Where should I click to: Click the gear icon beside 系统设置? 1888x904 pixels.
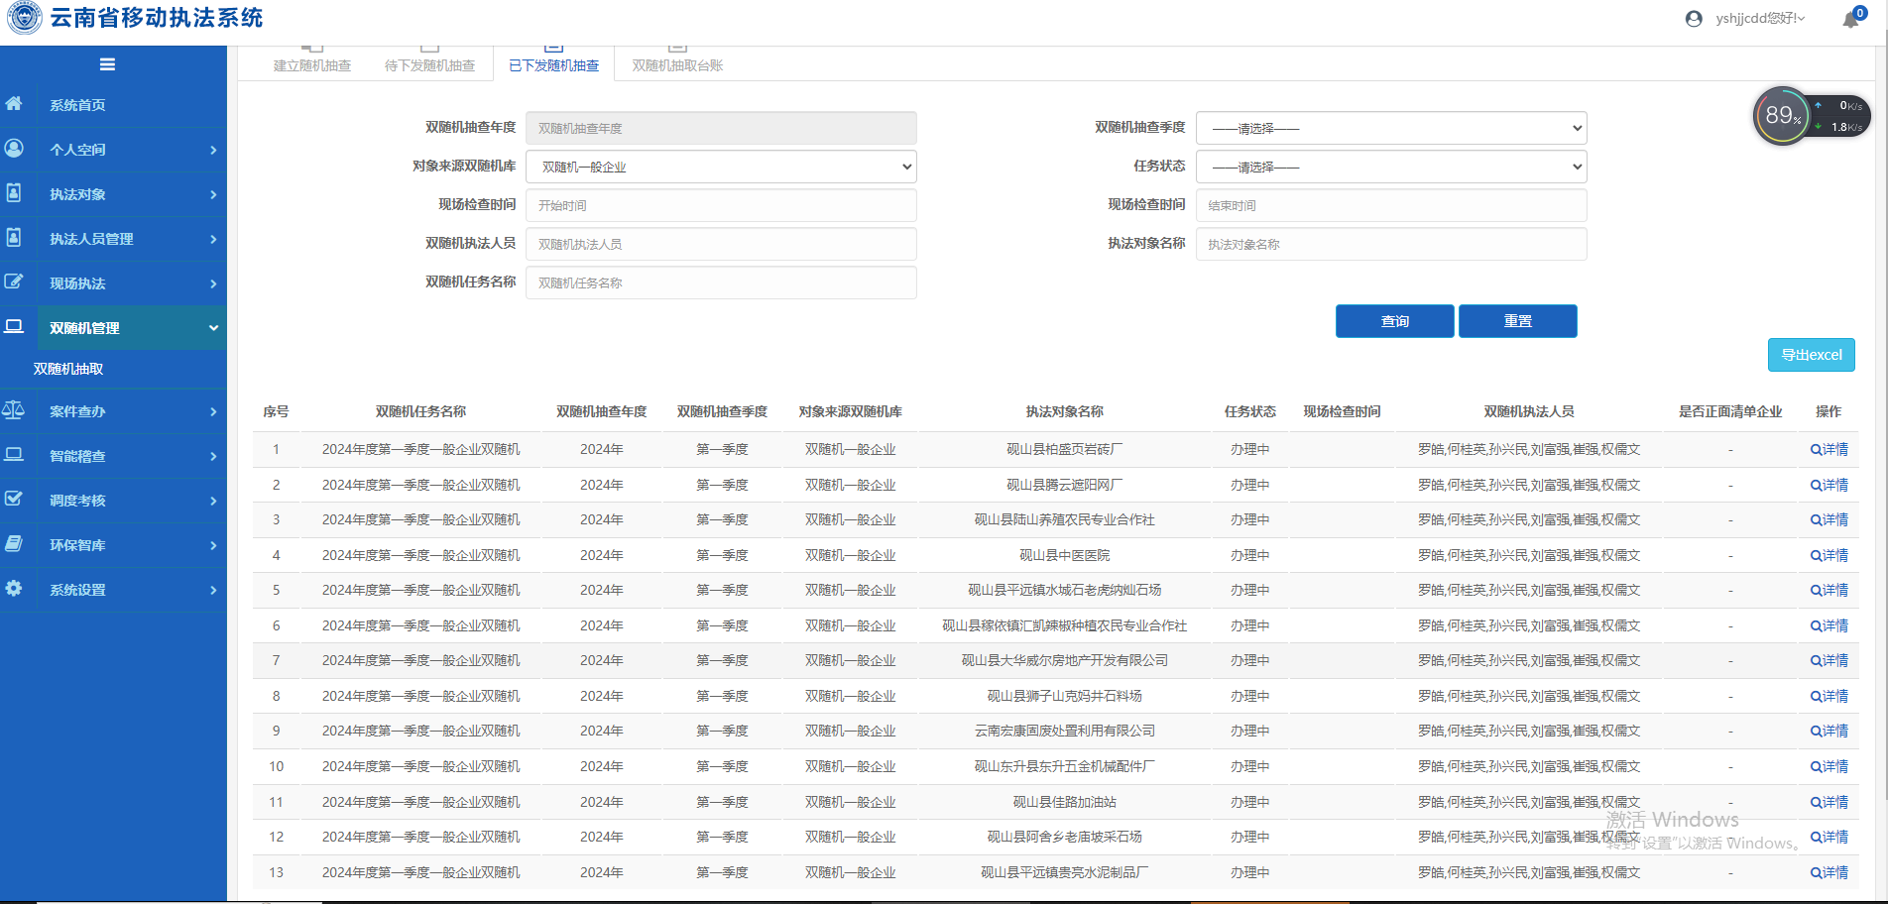14,588
